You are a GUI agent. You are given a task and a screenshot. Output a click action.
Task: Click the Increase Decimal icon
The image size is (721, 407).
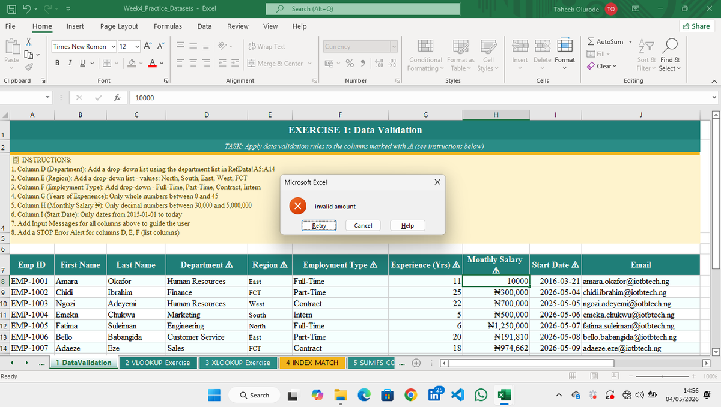(379, 63)
